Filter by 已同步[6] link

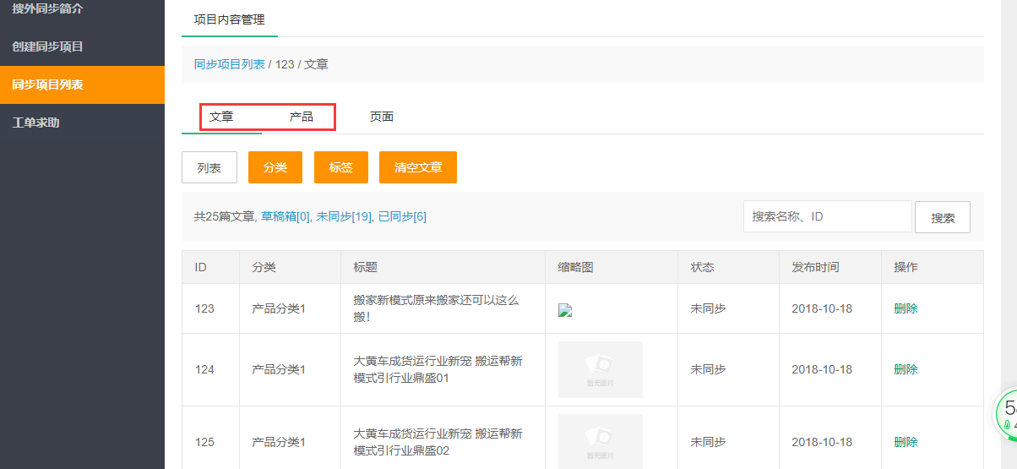(x=402, y=216)
